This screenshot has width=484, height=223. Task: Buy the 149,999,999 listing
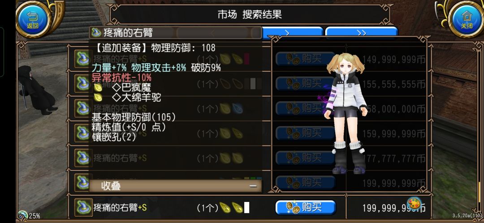305,59
